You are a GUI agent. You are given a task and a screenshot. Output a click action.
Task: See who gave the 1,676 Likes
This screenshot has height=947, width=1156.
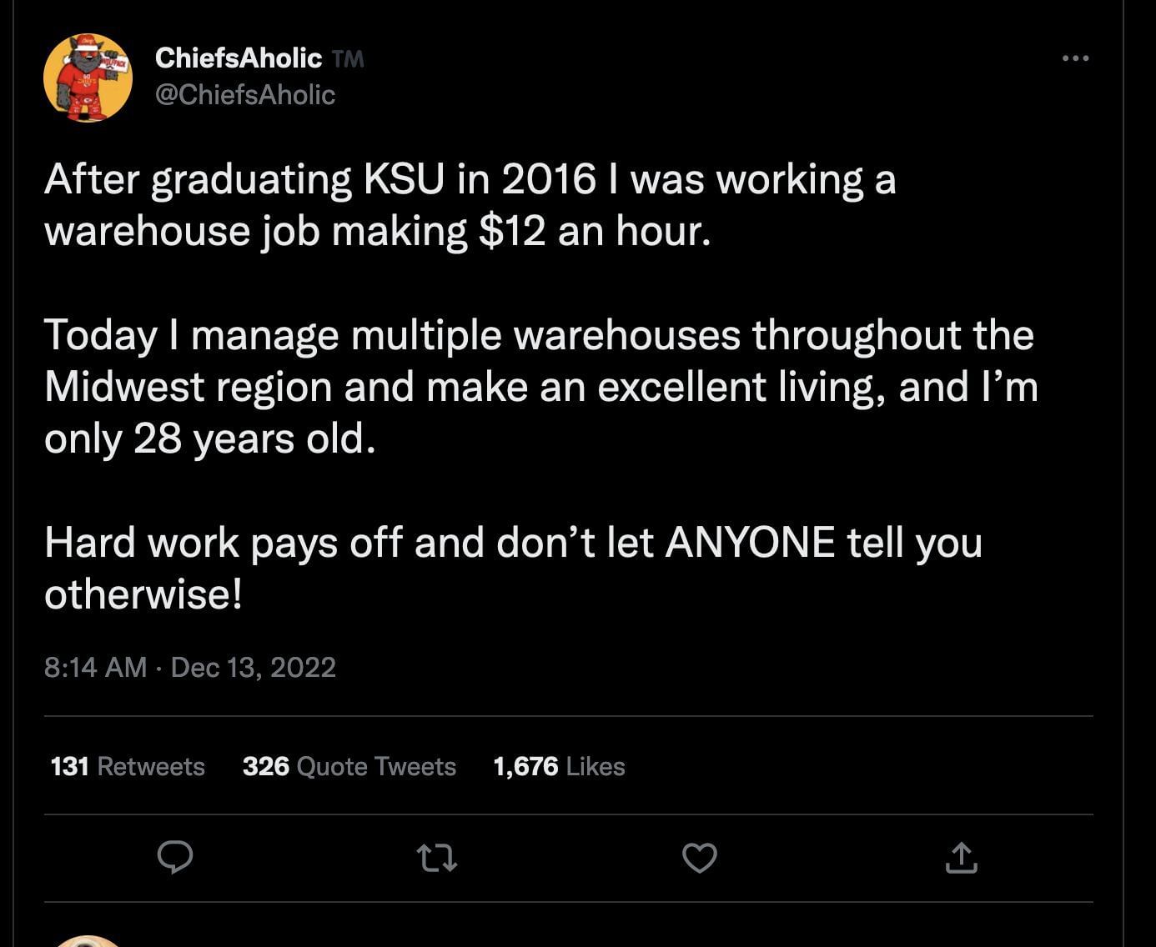tap(559, 766)
